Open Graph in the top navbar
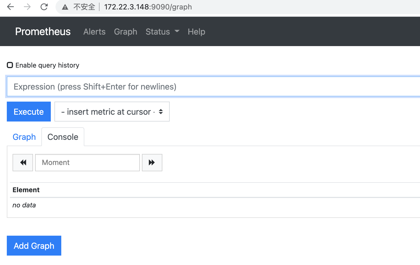 point(125,32)
